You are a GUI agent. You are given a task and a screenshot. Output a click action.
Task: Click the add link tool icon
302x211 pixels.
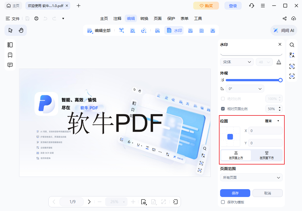click(144, 31)
